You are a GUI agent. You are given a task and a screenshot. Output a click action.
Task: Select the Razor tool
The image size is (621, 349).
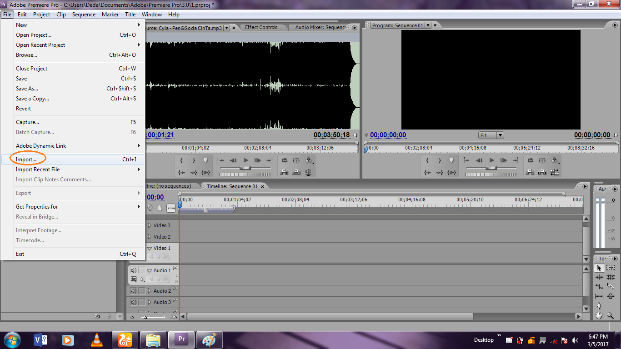[611, 287]
